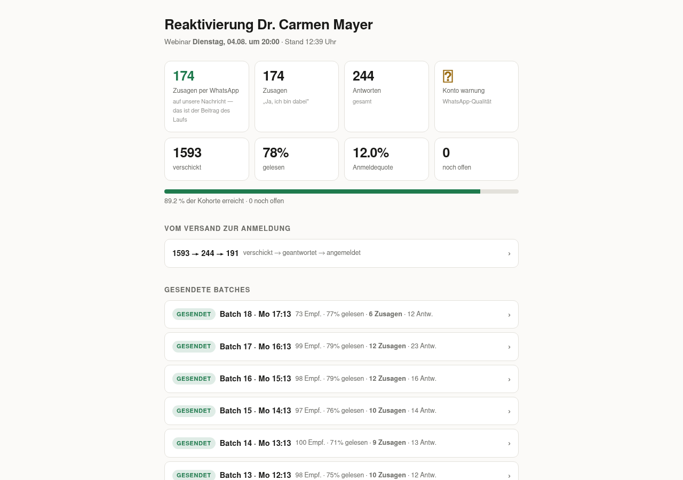Click the GESENDETE BATCHES heading

coord(207,290)
